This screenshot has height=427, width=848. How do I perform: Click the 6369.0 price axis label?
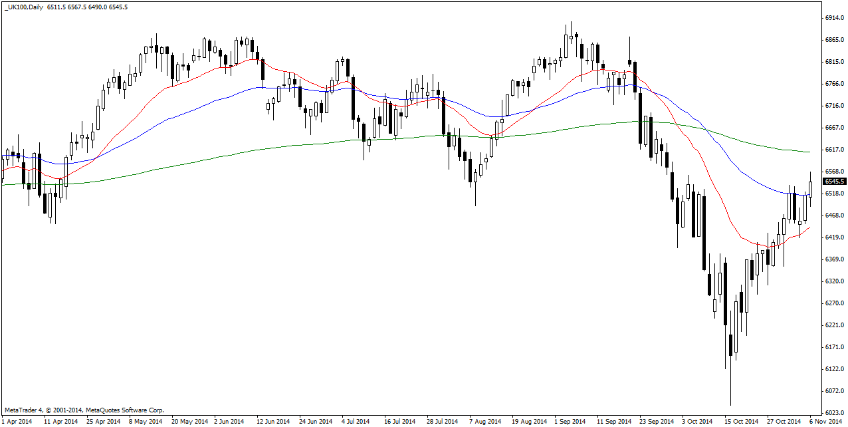pos(834,259)
